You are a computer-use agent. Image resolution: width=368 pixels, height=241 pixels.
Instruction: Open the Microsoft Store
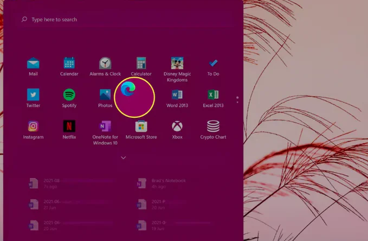141,130
